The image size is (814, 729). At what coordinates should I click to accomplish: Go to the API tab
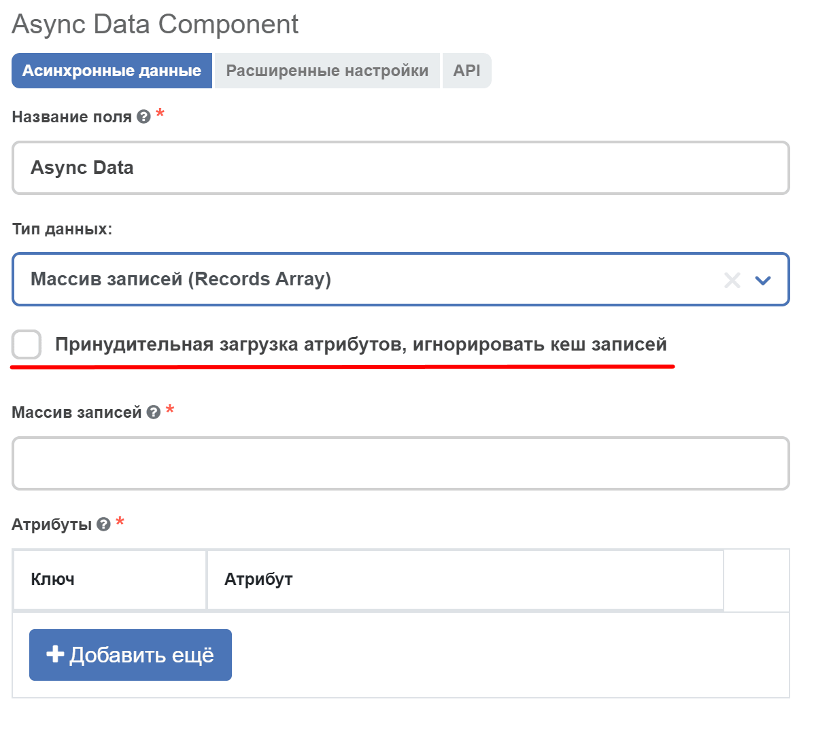467,71
